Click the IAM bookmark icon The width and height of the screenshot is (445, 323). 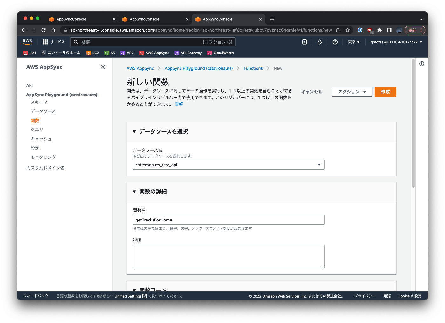point(25,53)
